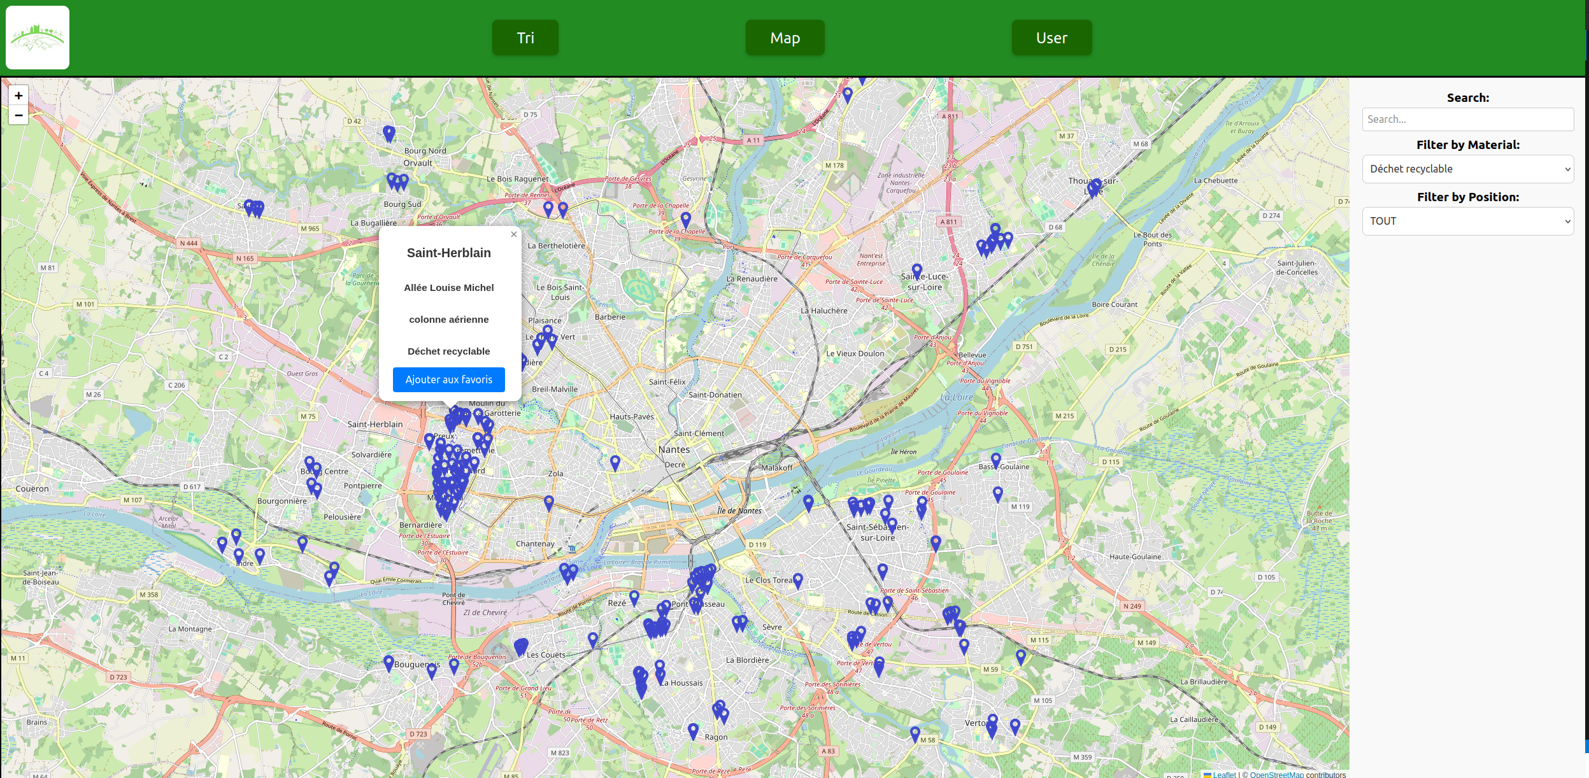The width and height of the screenshot is (1589, 778).
Task: Close the Saint-Herblain popup
Action: click(514, 234)
